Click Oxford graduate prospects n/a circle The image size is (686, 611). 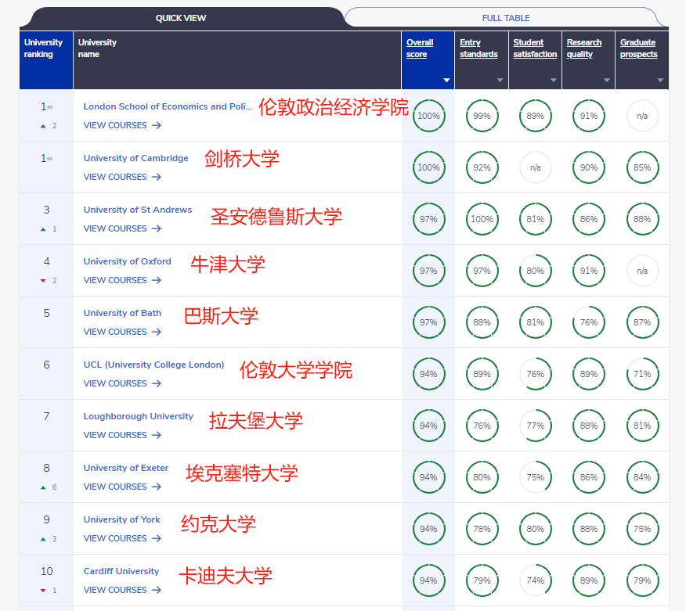pos(642,271)
